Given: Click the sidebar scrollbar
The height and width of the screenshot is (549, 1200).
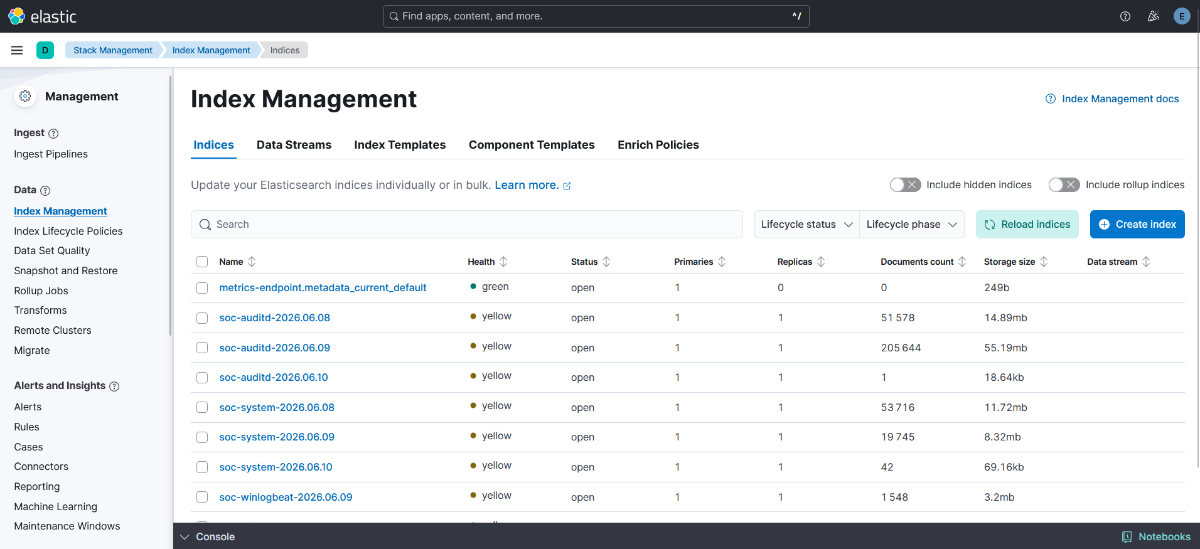Looking at the screenshot, I should click(170, 207).
